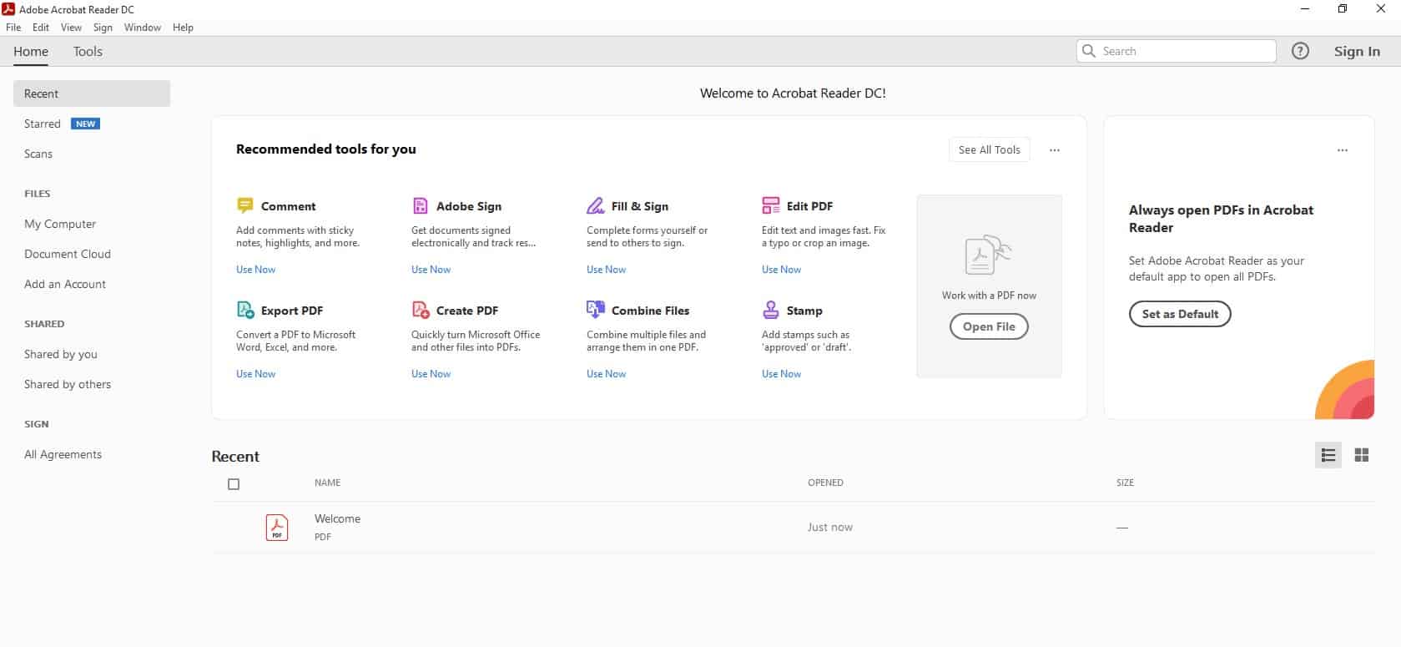Open My Computer in the sidebar
Image resolution: width=1401 pixels, height=647 pixels.
[60, 224]
